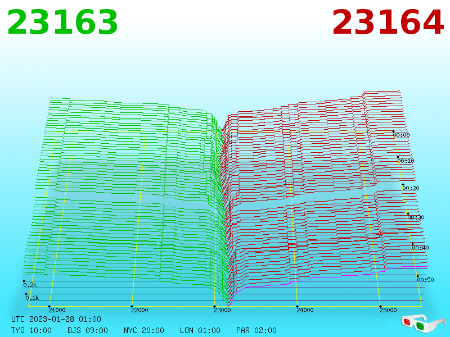
Task: Select the 22000 price axis label
Action: click(x=139, y=310)
